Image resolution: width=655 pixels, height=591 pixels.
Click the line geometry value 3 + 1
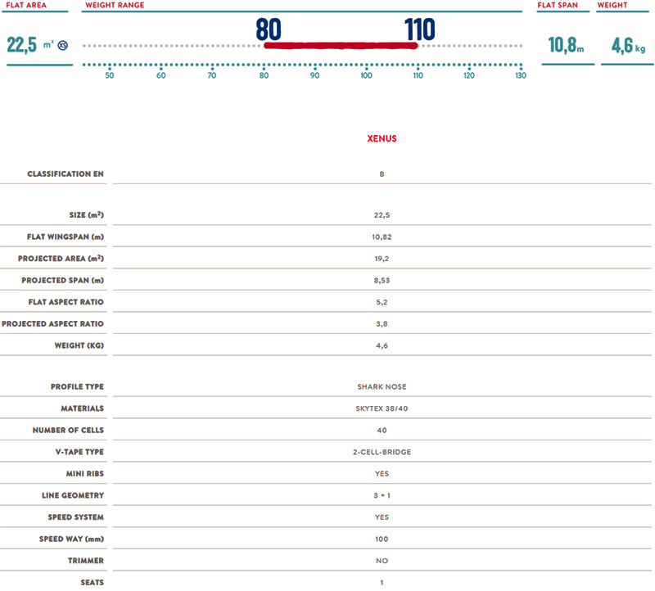(x=382, y=495)
